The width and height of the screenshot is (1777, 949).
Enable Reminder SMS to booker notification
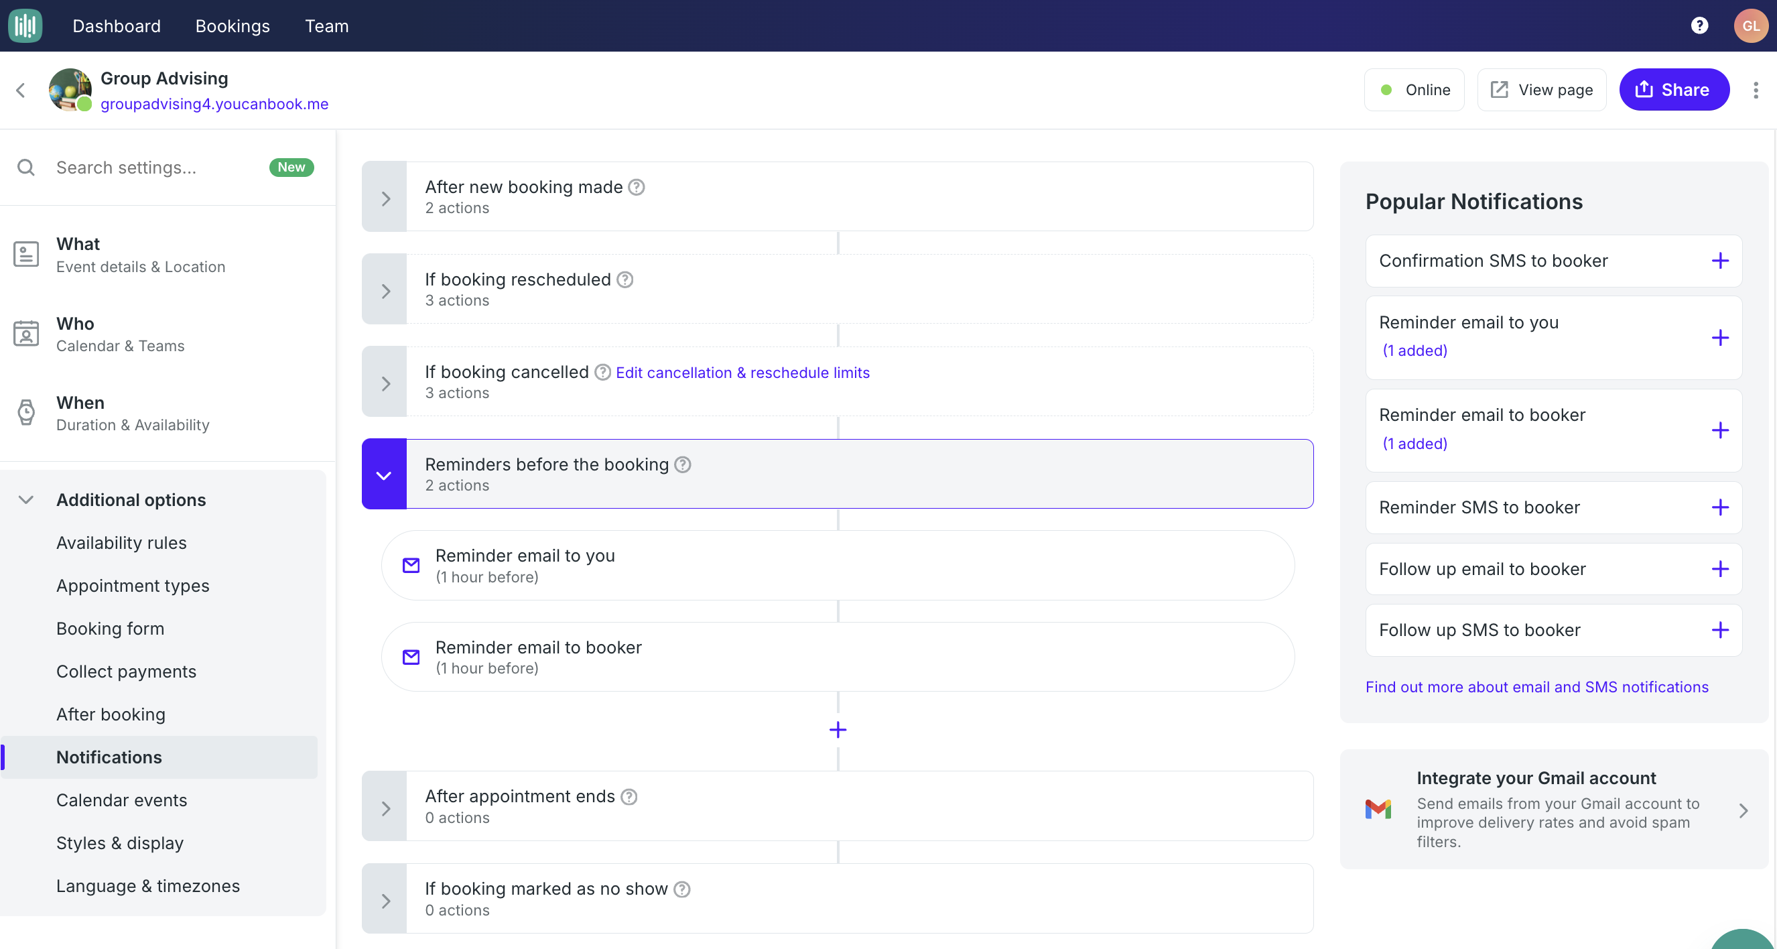[1718, 505]
